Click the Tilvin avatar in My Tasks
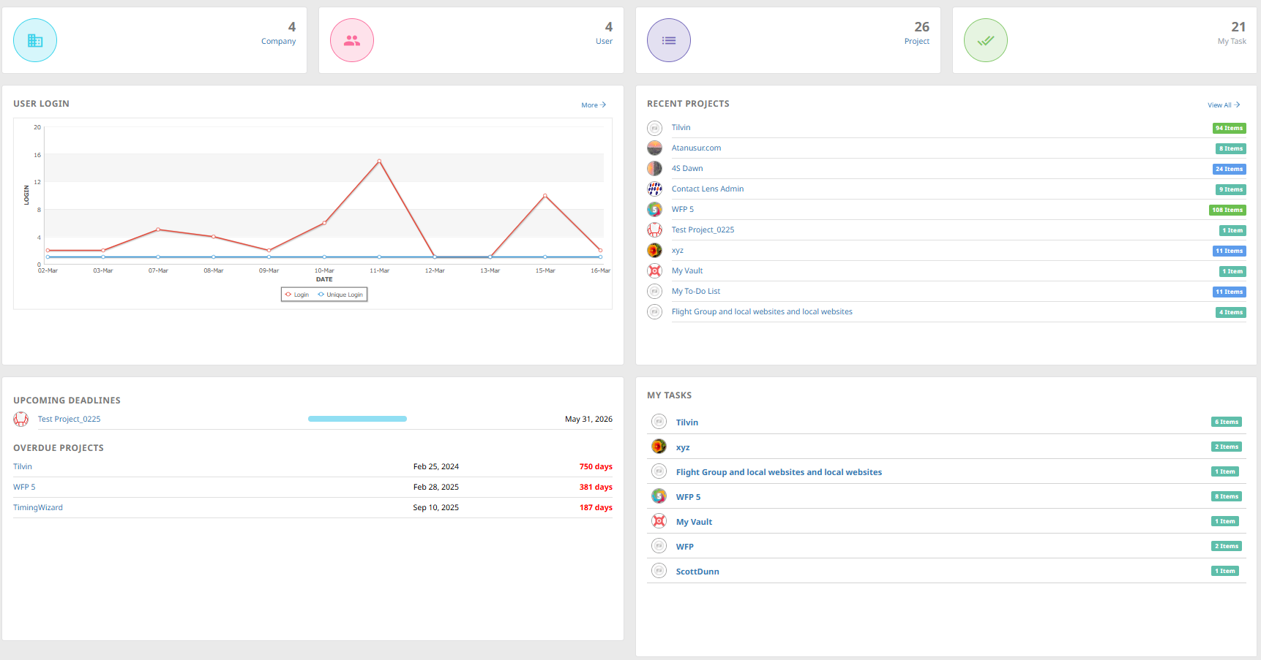The image size is (1261, 660). pos(658,421)
